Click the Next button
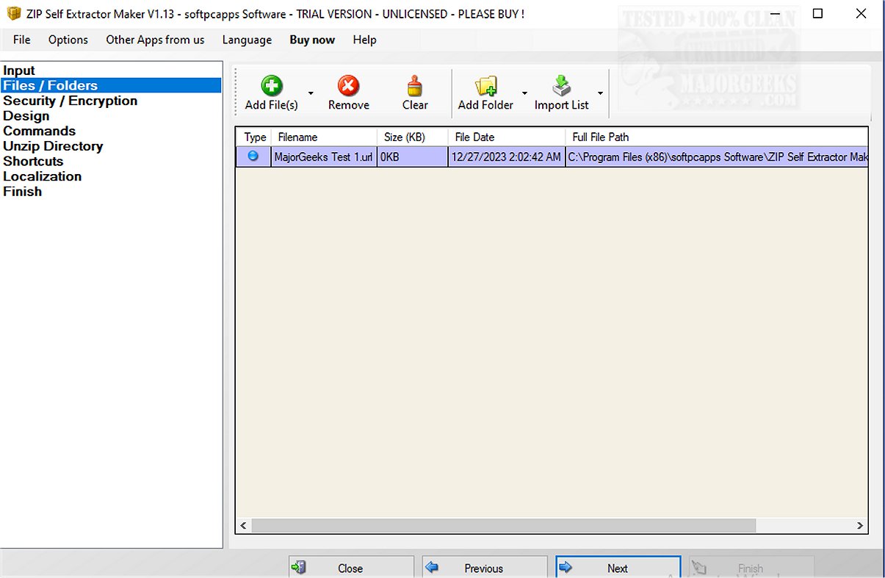 [x=618, y=568]
